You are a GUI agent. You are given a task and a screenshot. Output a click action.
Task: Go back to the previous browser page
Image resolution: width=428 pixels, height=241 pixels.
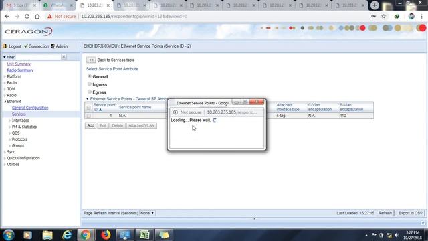7,16
